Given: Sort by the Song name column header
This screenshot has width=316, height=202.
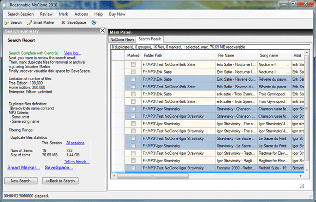Looking at the screenshot, I should (274, 55).
